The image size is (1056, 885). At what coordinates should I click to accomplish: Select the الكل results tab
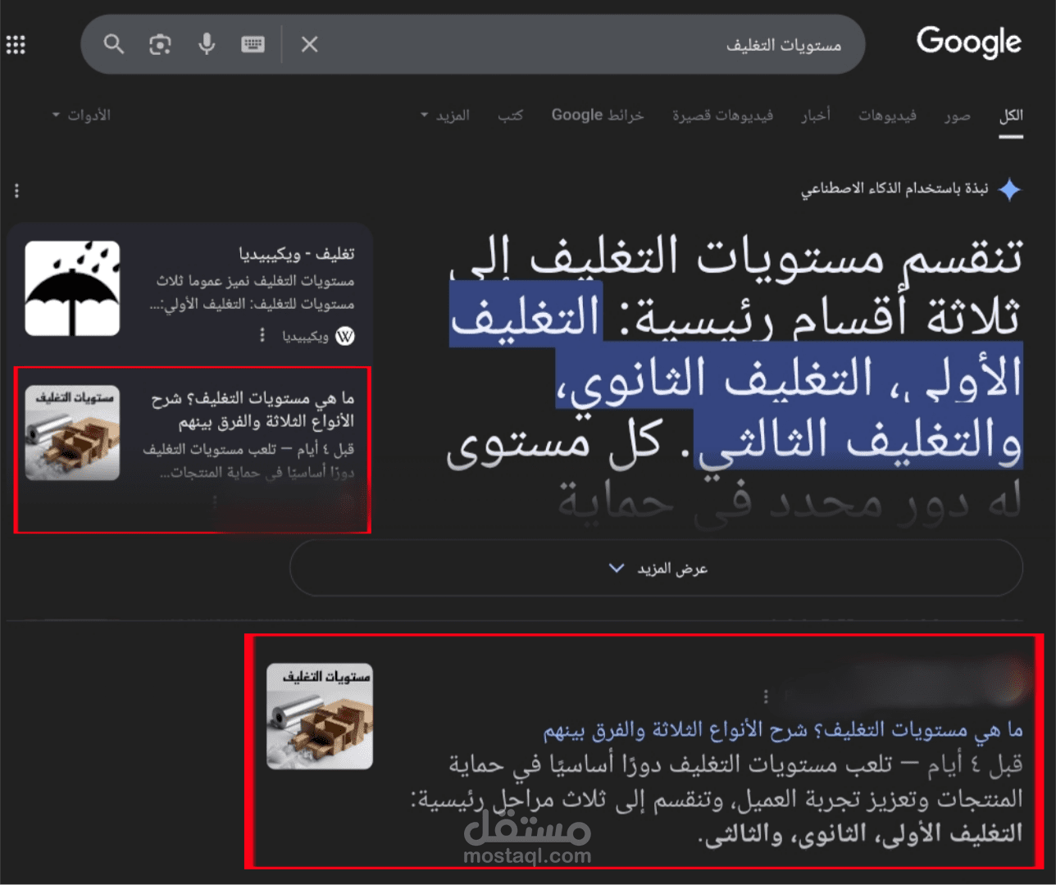pos(1011,116)
